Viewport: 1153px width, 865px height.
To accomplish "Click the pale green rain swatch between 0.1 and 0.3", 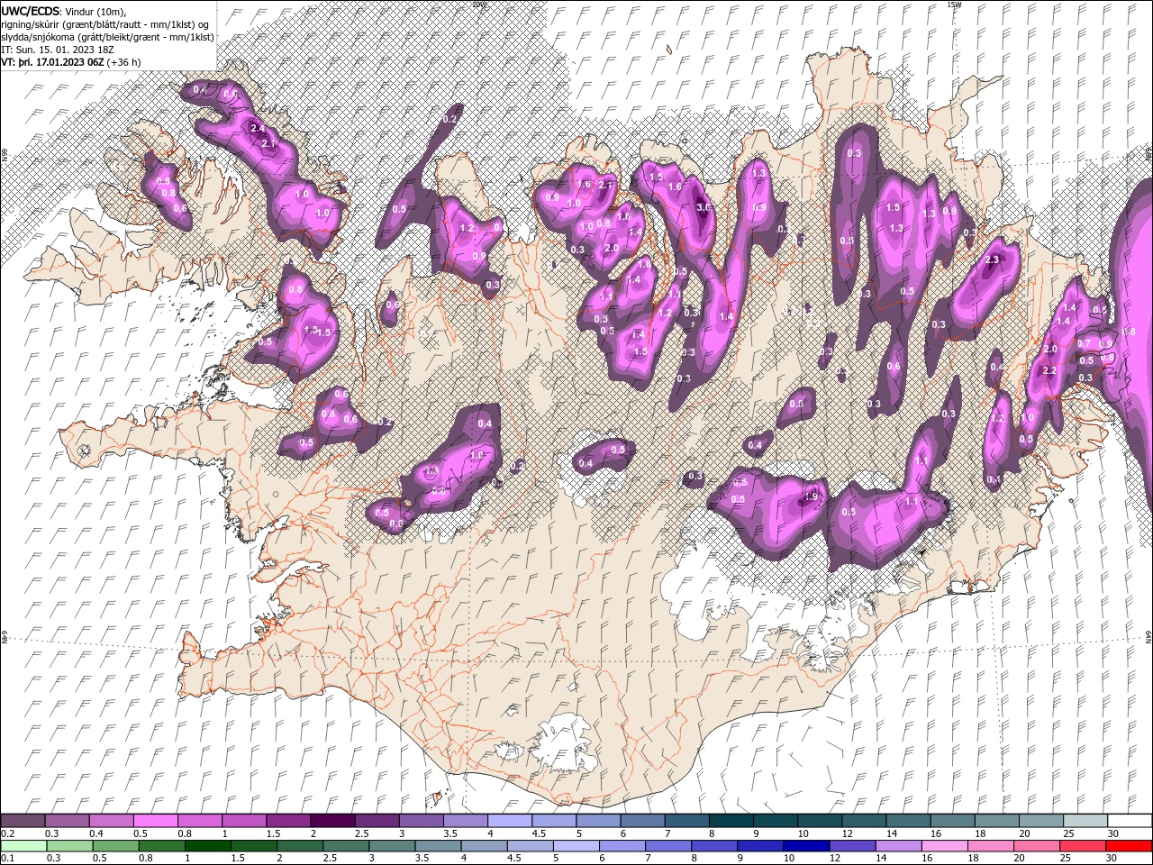I will (23, 846).
